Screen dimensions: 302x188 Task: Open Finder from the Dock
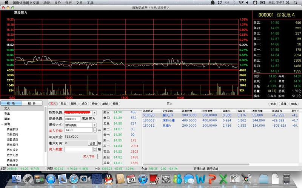tap(16, 179)
